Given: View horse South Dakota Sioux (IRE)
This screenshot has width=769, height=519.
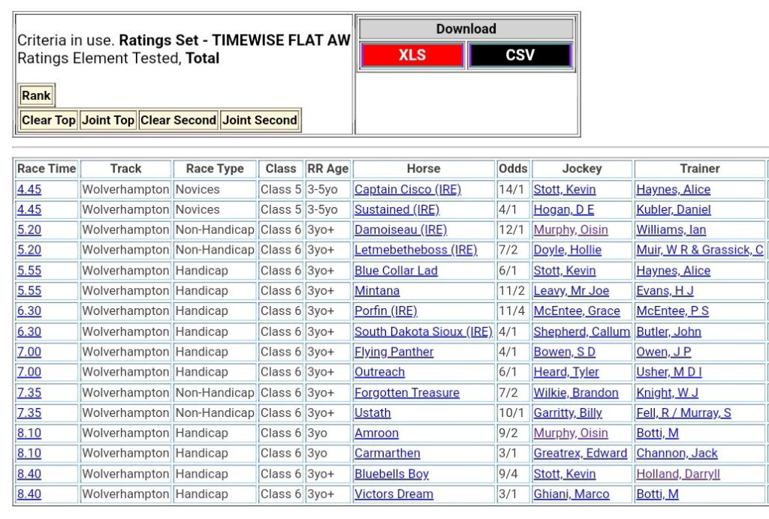Looking at the screenshot, I should pos(423,331).
